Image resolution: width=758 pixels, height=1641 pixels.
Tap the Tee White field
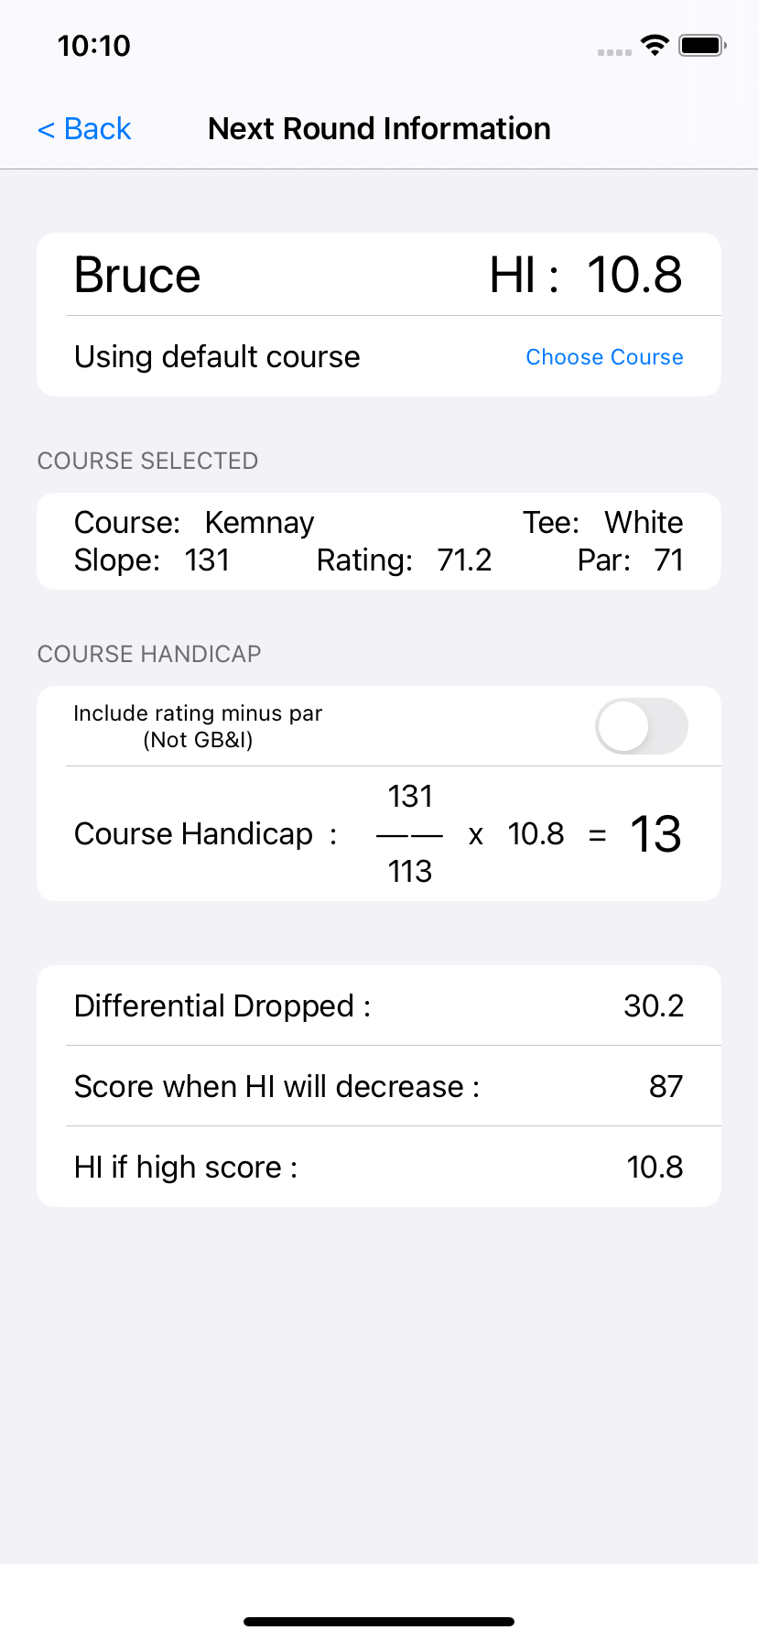click(603, 522)
